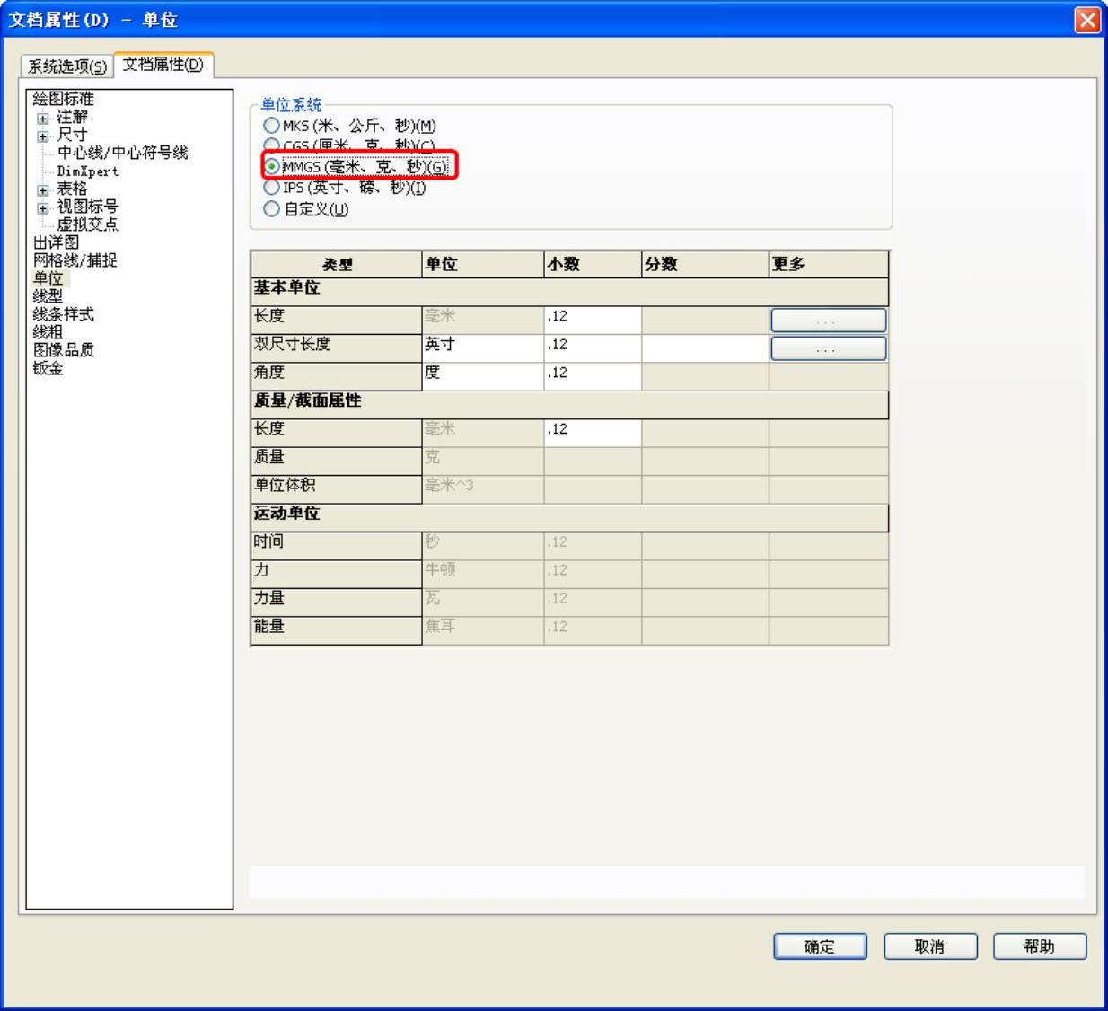The height and width of the screenshot is (1011, 1108).
Task: Open more options for 长度 row
Action: [828, 320]
